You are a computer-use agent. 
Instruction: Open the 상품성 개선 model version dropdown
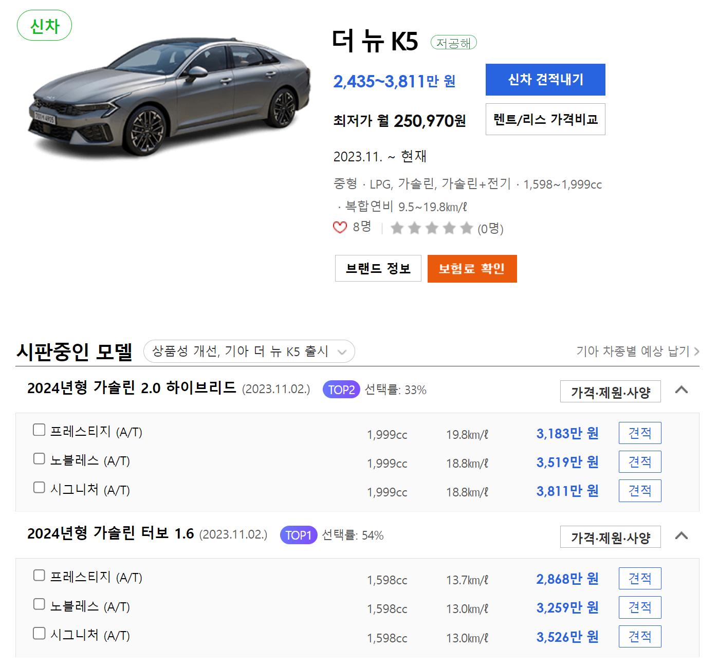pyautogui.click(x=249, y=351)
